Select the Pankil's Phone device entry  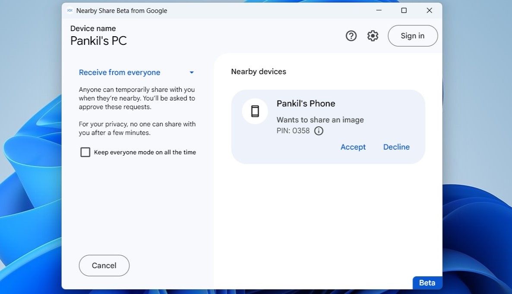(x=306, y=103)
